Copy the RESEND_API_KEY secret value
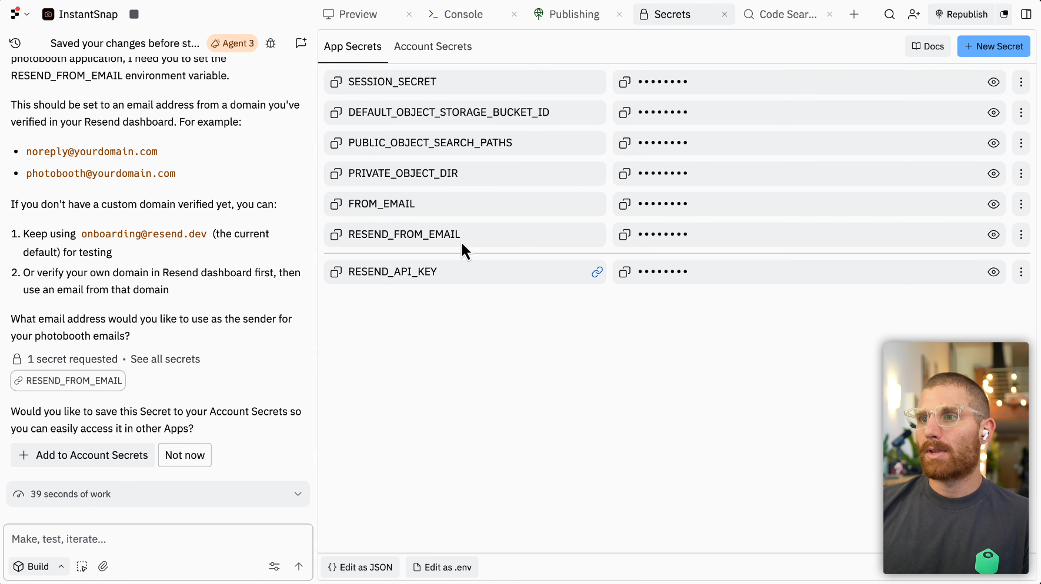The image size is (1041, 584). tap(625, 272)
